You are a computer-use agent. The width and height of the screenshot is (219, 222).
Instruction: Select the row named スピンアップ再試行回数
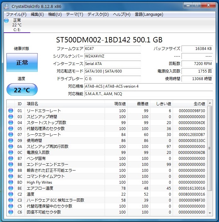(107, 146)
